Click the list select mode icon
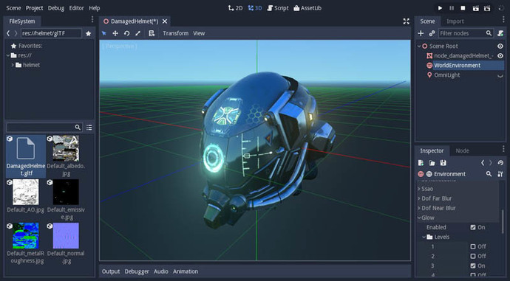Screen dimensions: 510x281 (x=152, y=33)
